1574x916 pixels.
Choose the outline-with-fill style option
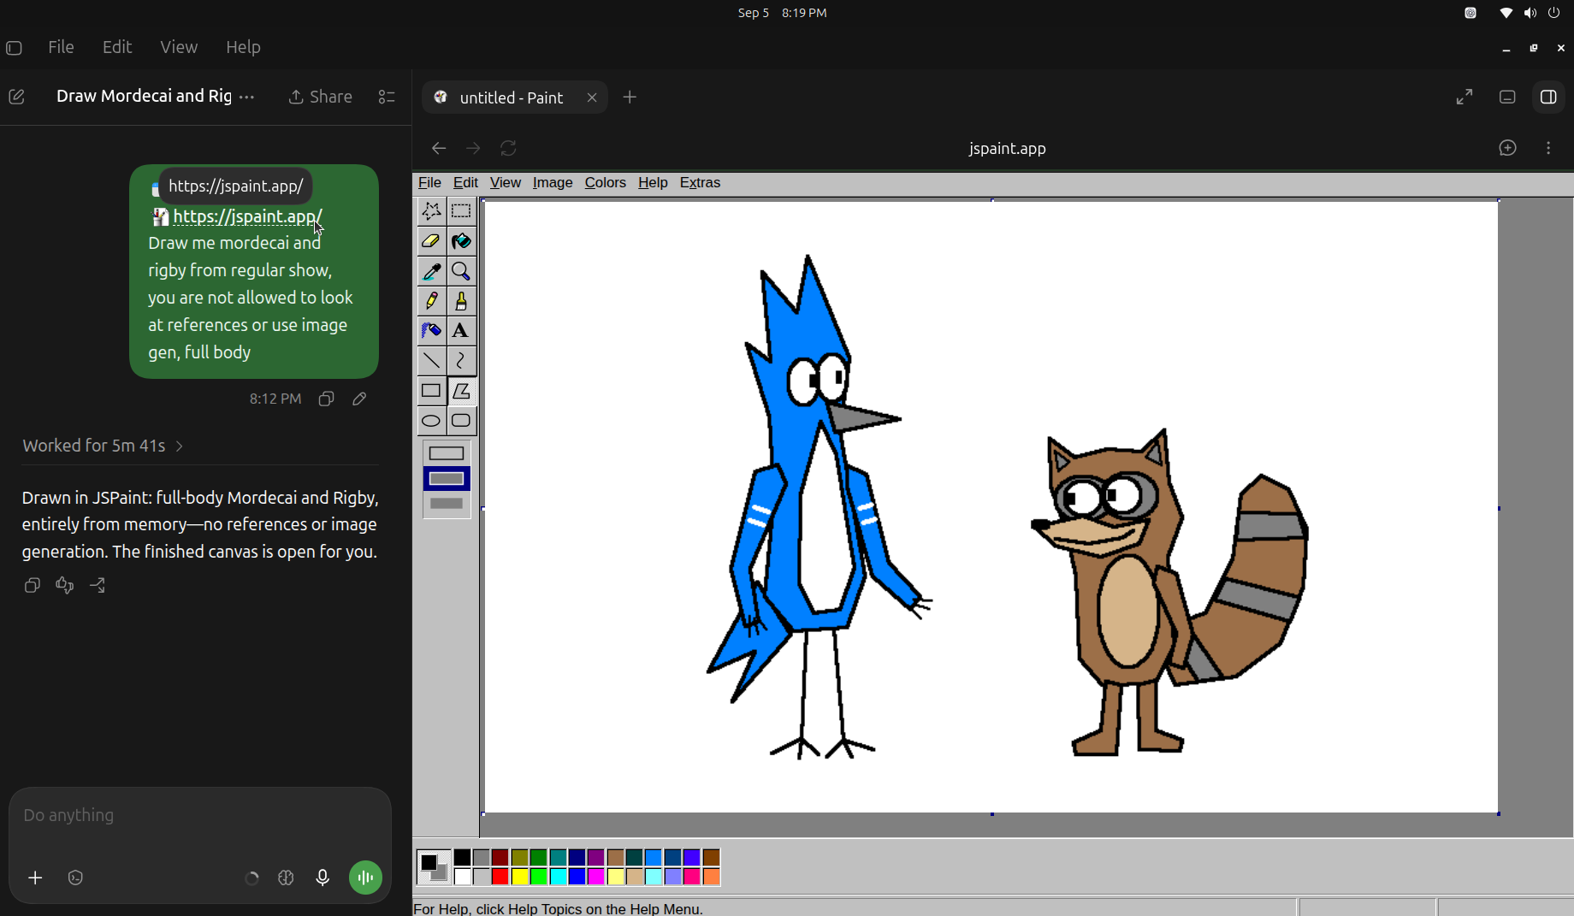tap(447, 479)
